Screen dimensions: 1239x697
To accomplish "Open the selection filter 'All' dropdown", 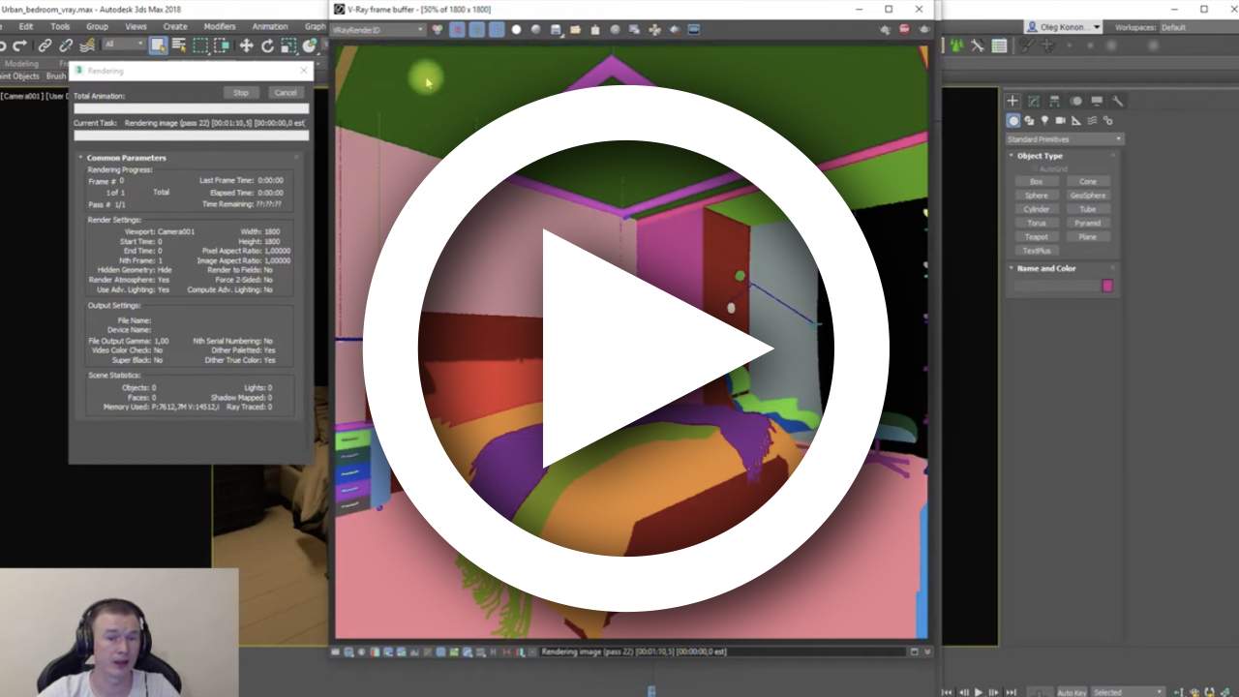I will (123, 45).
